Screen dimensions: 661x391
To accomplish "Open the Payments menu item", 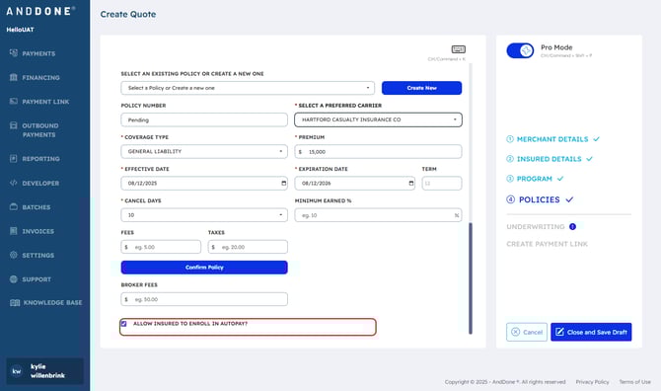I will (38, 53).
